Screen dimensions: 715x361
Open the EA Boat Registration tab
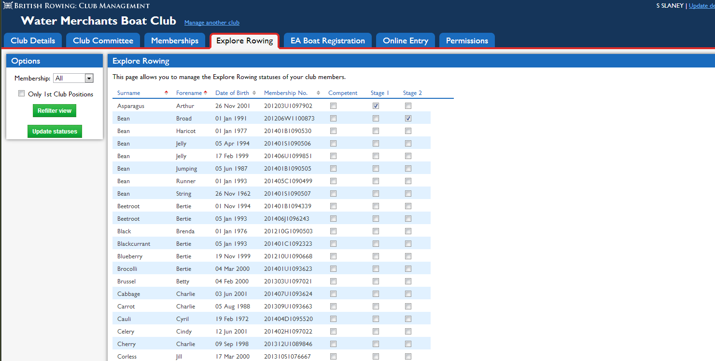coord(328,40)
